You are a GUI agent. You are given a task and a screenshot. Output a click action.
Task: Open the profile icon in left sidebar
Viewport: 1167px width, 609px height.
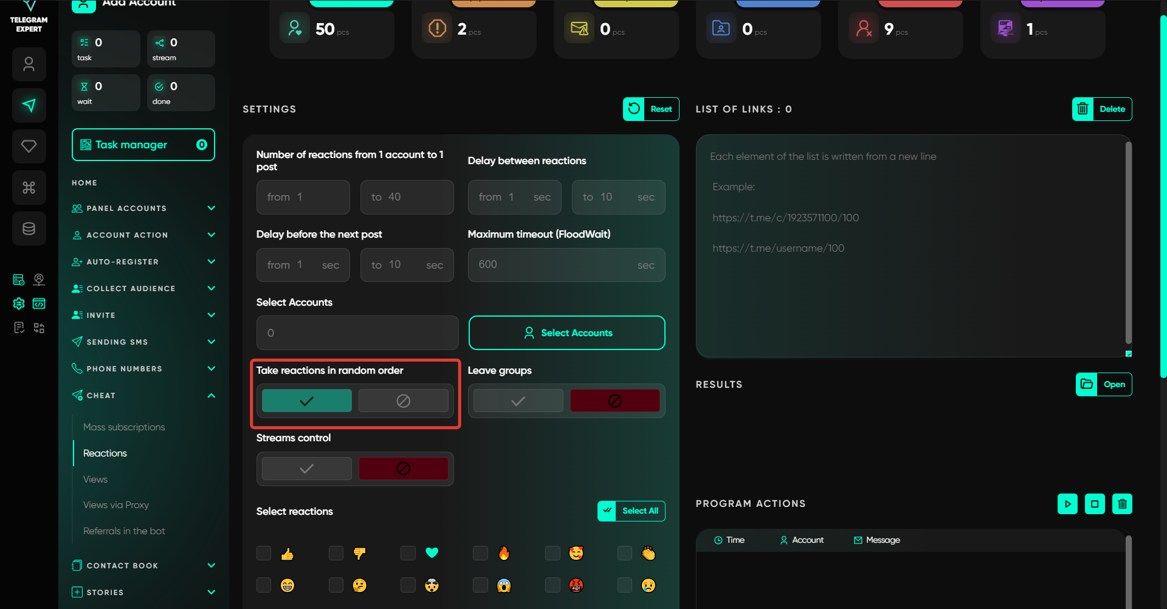coord(29,64)
